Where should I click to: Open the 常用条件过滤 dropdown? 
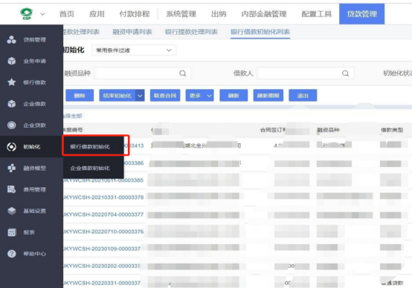coord(134,50)
